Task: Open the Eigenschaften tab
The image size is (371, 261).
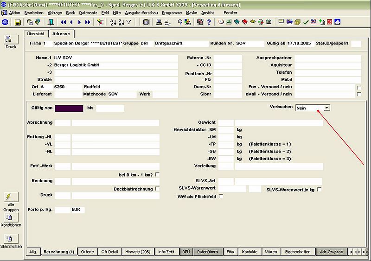Action: pyautogui.click(x=298, y=252)
